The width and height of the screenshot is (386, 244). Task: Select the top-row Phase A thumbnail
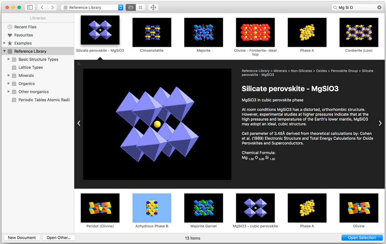[x=307, y=32]
